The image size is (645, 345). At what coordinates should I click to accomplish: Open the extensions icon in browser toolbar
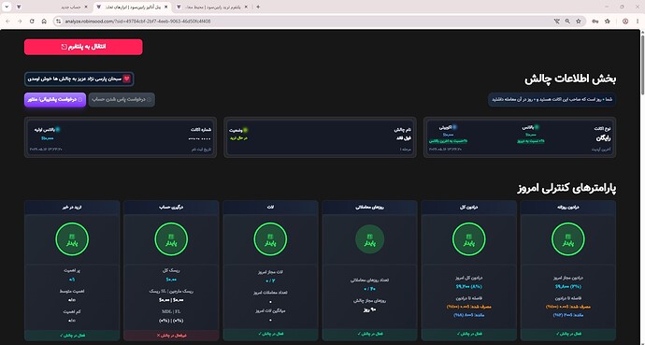tap(608, 21)
